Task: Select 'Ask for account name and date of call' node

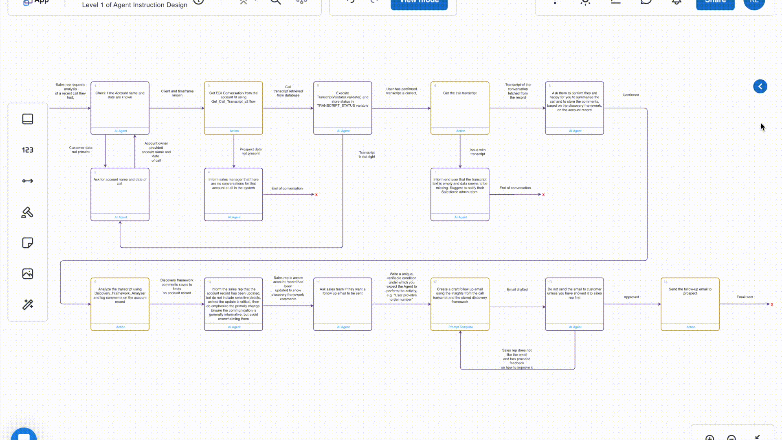Action: tap(120, 194)
